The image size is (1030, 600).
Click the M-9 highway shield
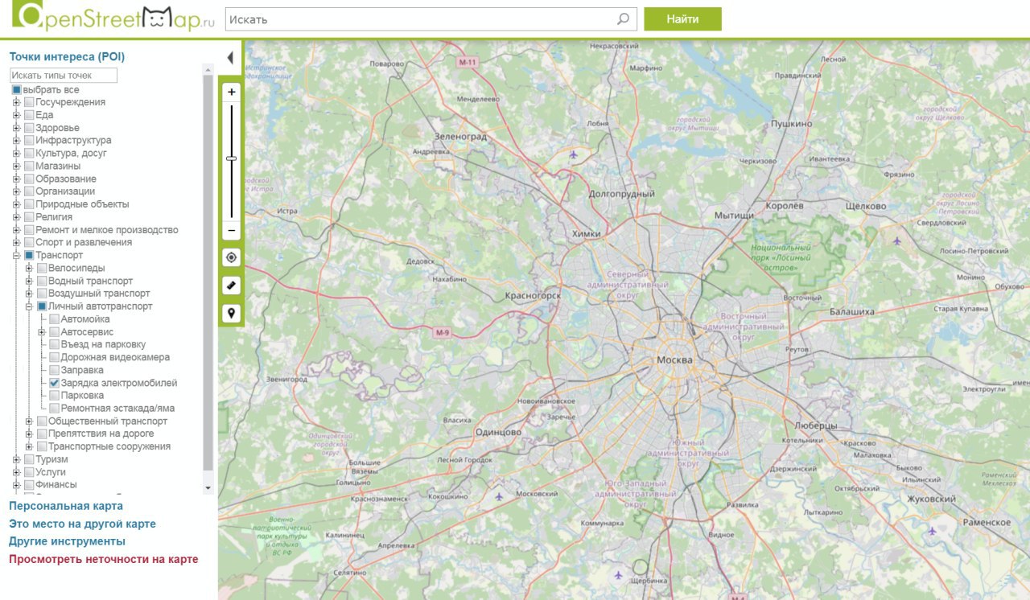[x=443, y=332]
